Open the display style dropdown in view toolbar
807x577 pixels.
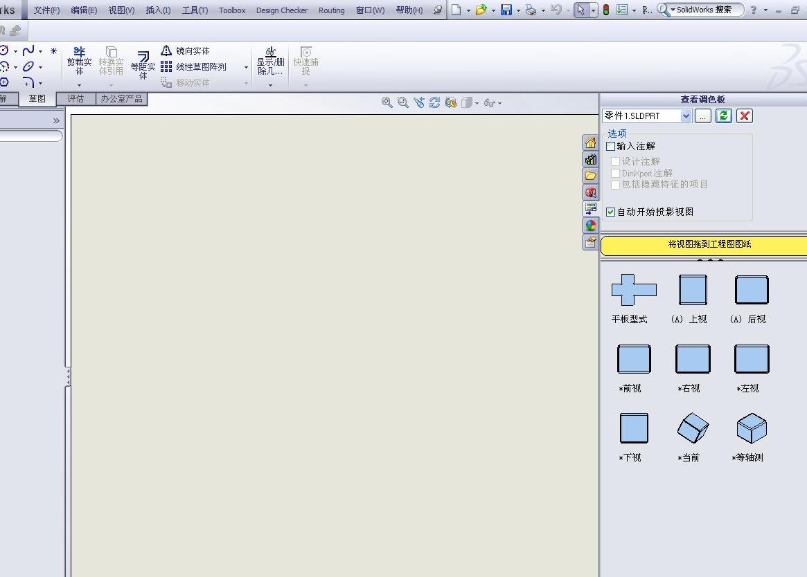tap(477, 103)
